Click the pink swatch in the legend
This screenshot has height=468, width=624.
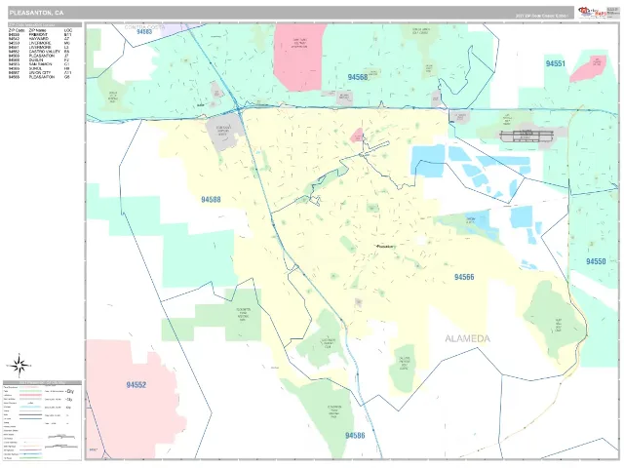[30, 395]
